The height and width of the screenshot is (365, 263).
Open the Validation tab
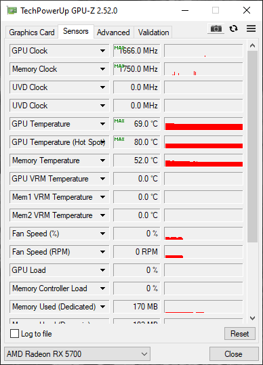153,33
